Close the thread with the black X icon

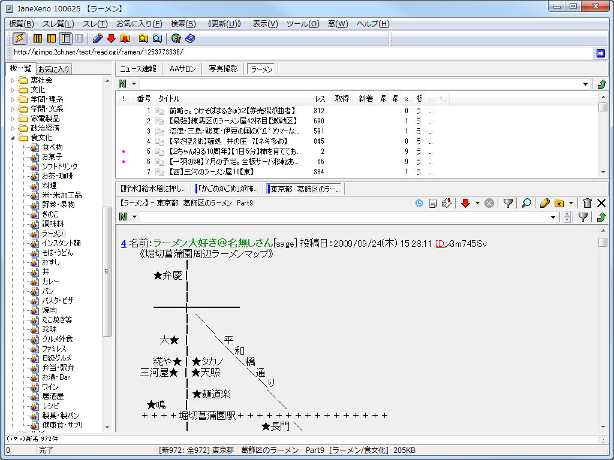601,203
